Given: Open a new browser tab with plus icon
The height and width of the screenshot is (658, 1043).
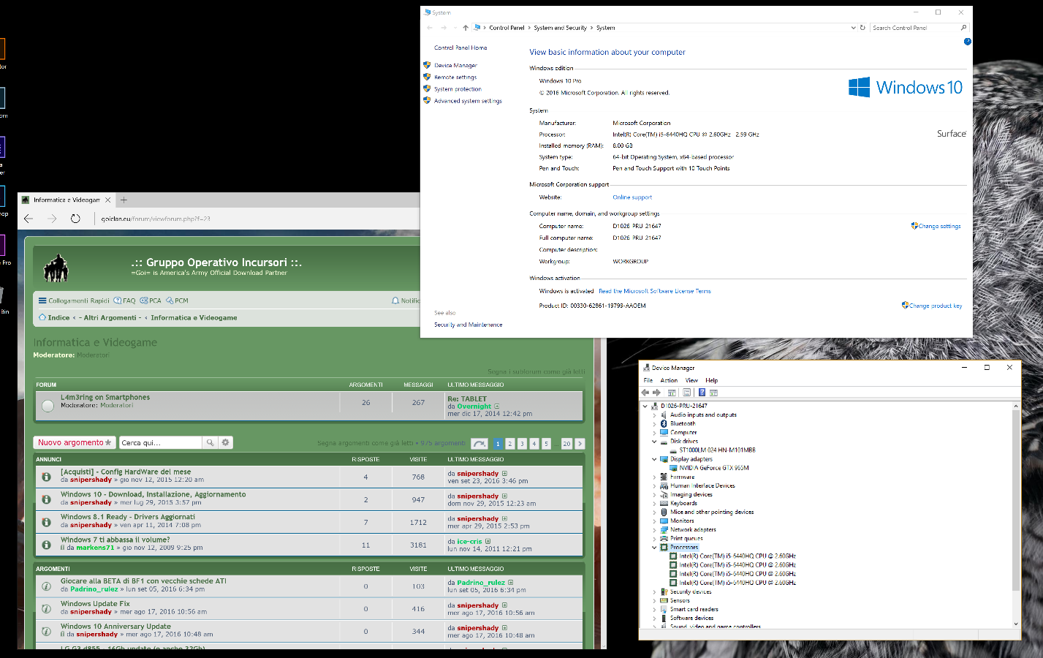Looking at the screenshot, I should pyautogui.click(x=124, y=200).
